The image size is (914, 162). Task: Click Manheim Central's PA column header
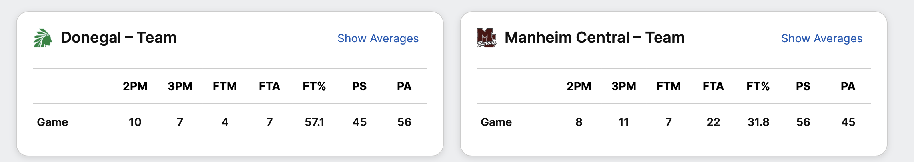pyautogui.click(x=848, y=86)
